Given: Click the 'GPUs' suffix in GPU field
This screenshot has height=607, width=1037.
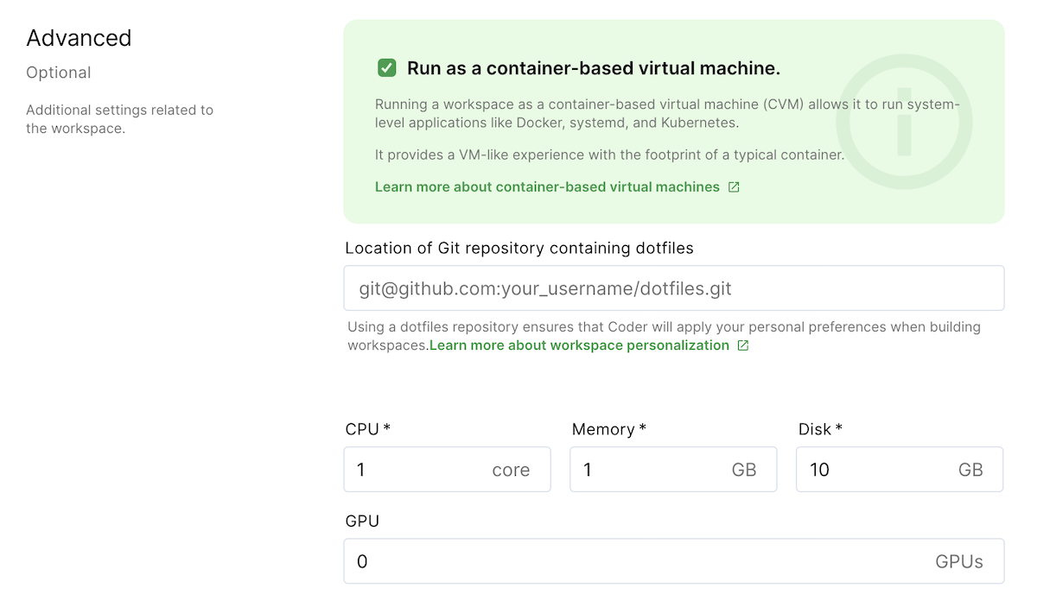Looking at the screenshot, I should pyautogui.click(x=959, y=561).
